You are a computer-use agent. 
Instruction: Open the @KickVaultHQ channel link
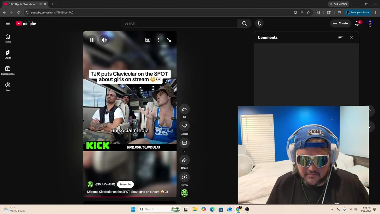(105, 184)
